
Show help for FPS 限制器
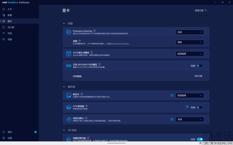coord(86,106)
